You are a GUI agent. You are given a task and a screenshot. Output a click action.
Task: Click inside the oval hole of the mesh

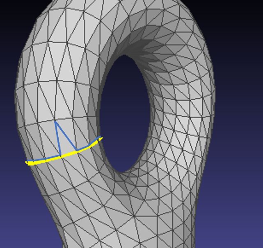tap(125, 114)
